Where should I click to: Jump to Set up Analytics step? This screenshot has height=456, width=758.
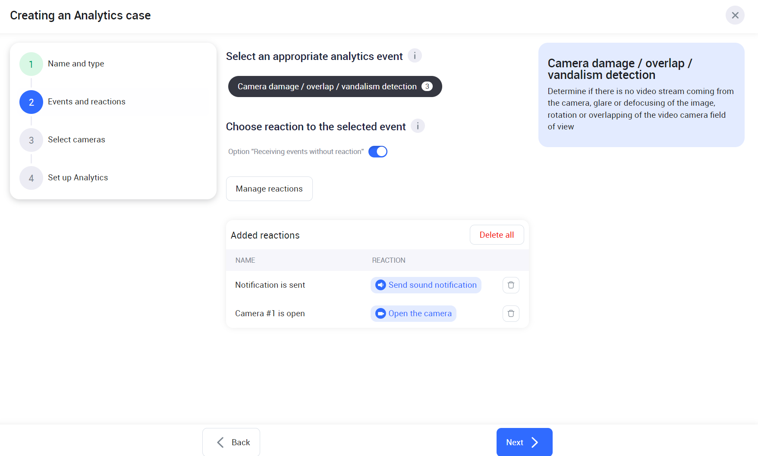pyautogui.click(x=78, y=178)
